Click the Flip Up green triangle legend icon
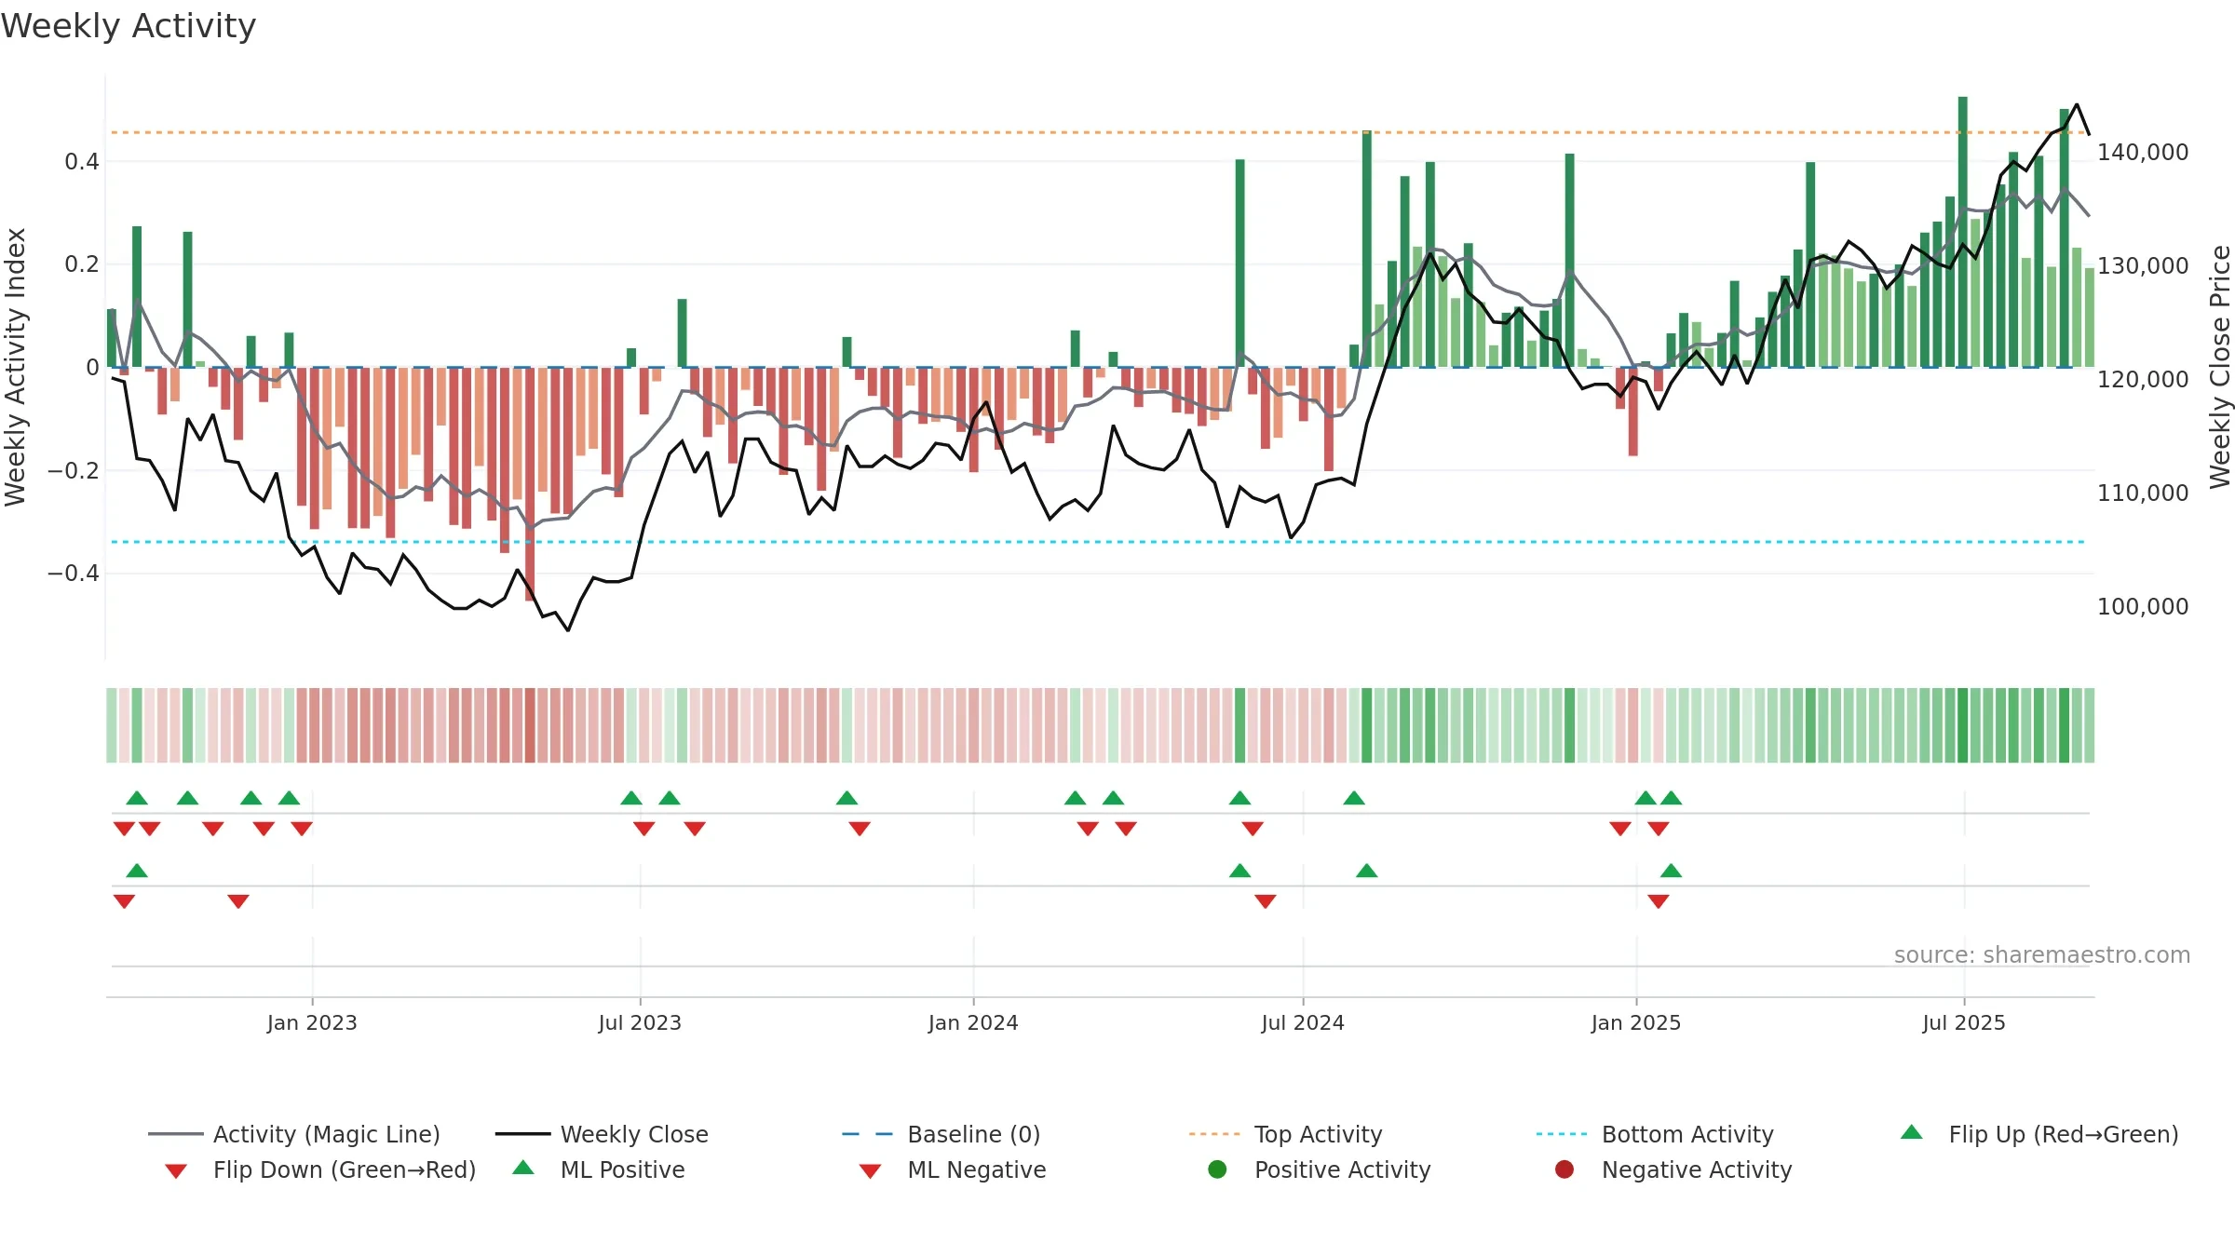2235x1257 pixels. [x=1911, y=1132]
